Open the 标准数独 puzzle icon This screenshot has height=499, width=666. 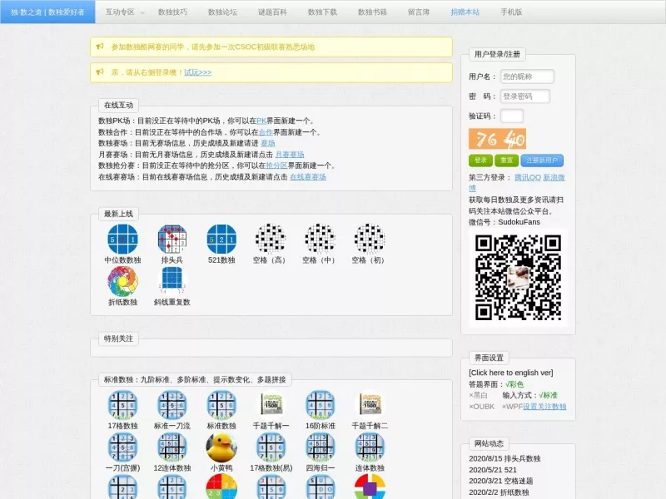click(221, 405)
